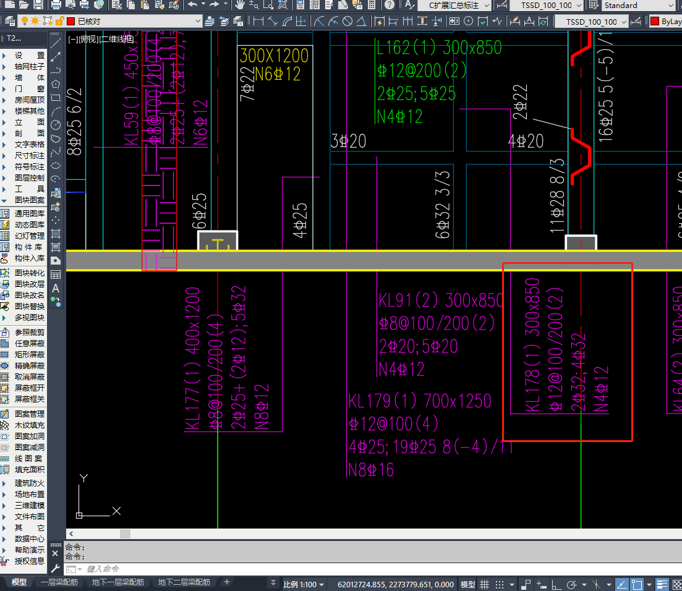Click into the command line input field
682x591 pixels.
tap(373, 569)
